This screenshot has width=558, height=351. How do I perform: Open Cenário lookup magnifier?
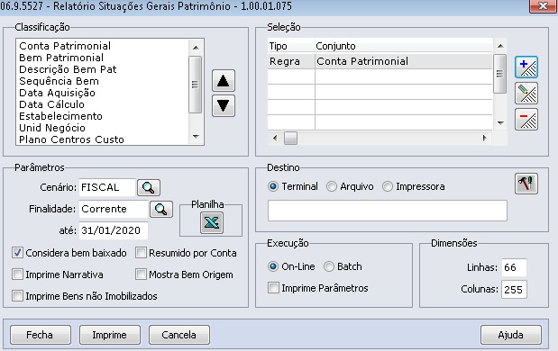149,187
